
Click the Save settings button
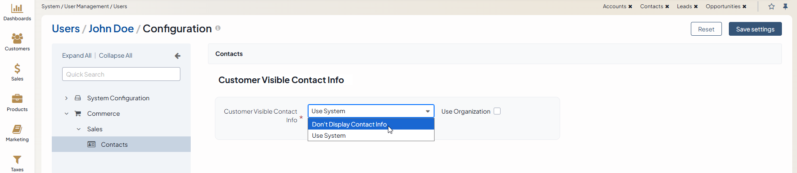755,29
